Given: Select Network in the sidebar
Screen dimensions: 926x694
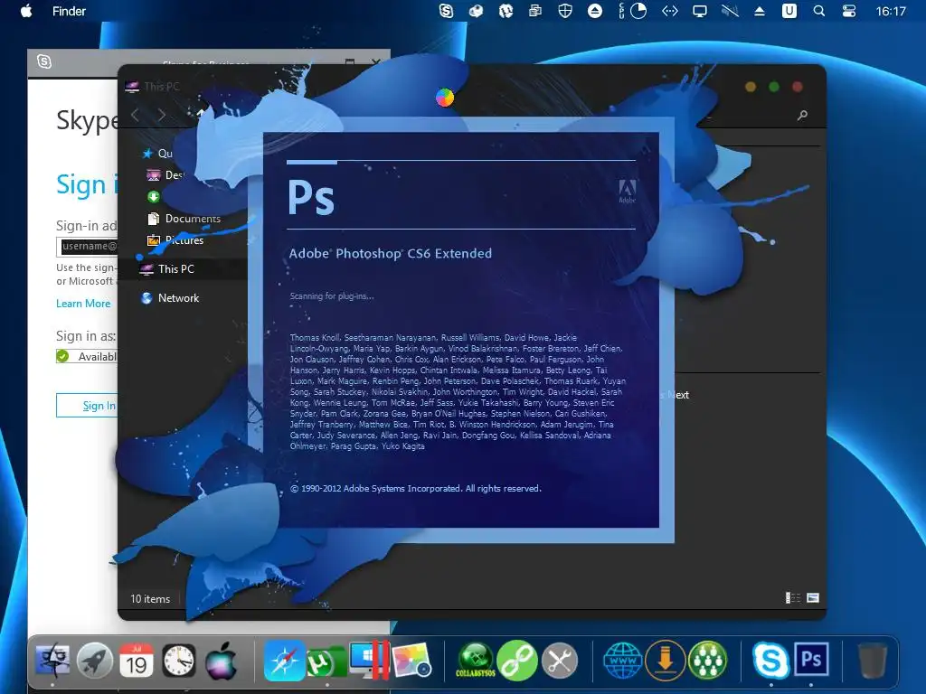Looking at the screenshot, I should pos(170,298).
